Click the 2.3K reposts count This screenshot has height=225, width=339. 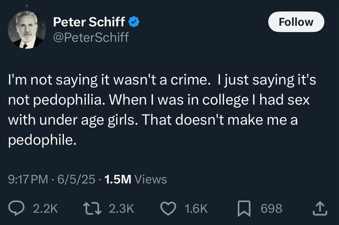(x=122, y=209)
